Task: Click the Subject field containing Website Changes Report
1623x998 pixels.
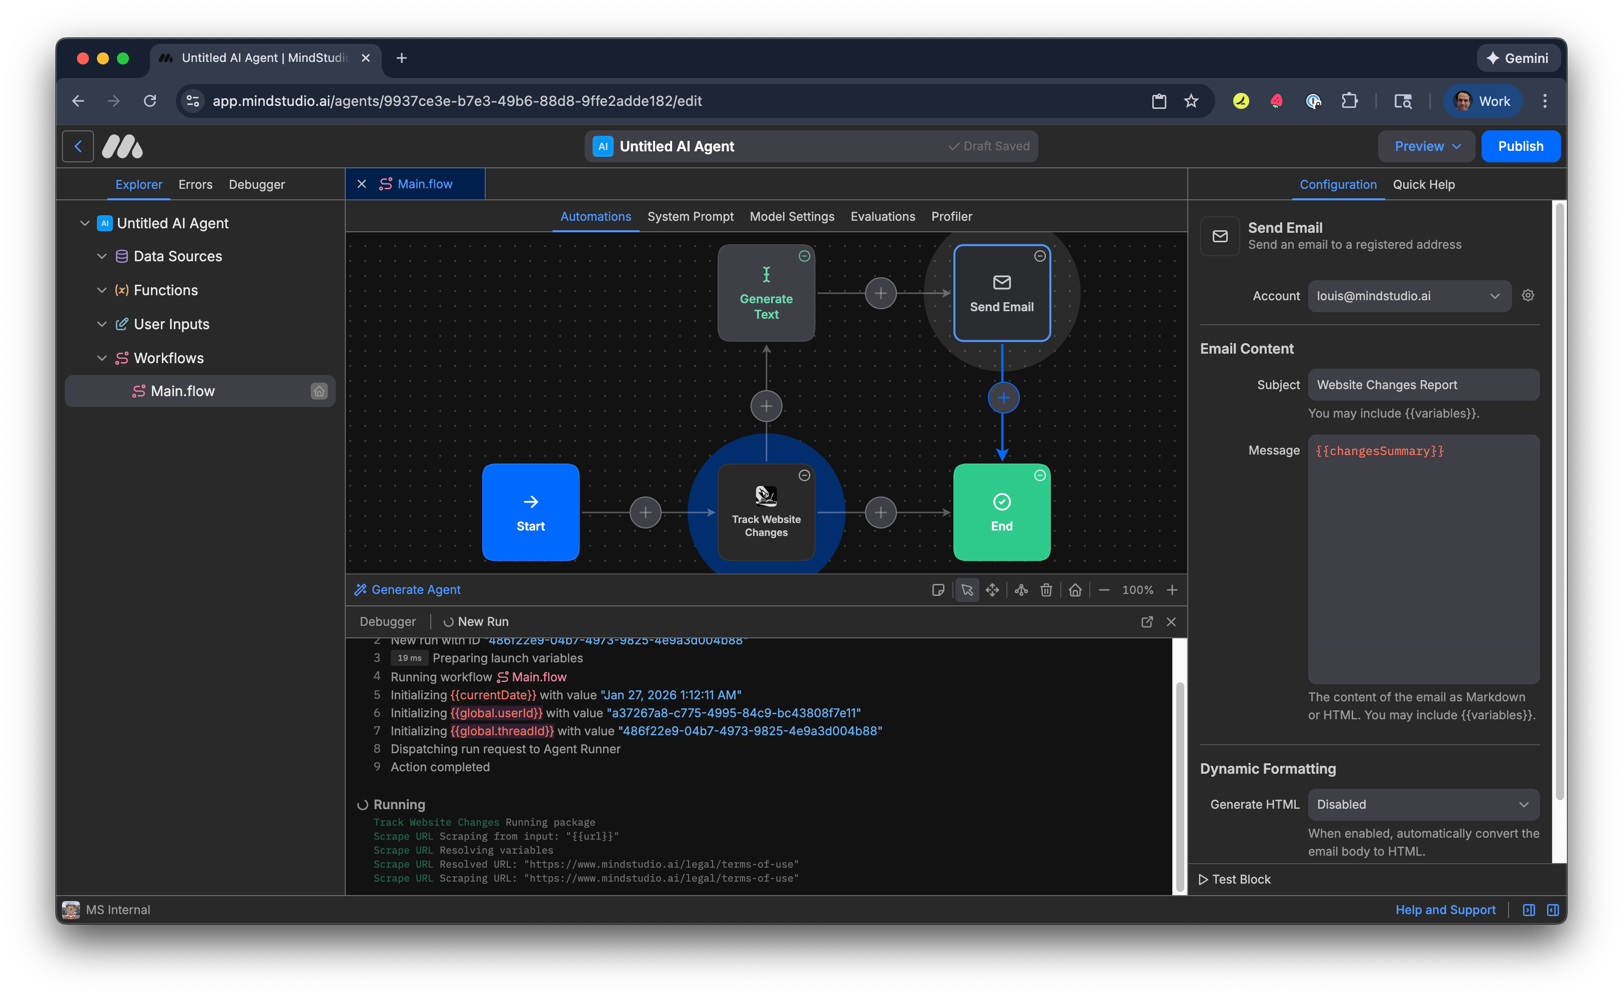Action: (x=1423, y=385)
